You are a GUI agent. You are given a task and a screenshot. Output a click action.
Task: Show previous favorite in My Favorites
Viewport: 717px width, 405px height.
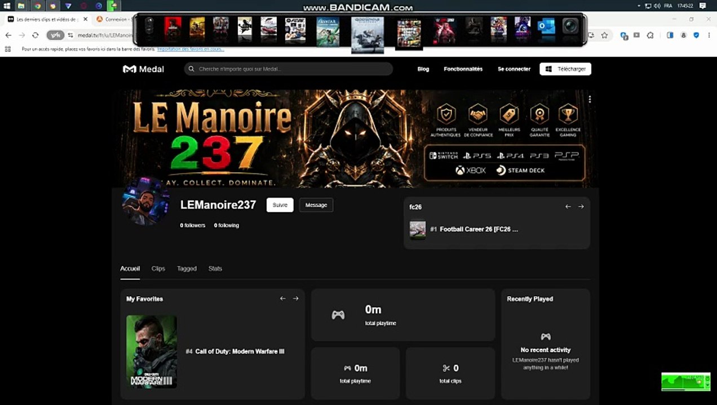[x=282, y=299]
